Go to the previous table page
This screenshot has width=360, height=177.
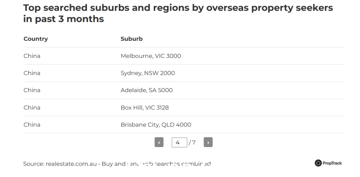159,142
